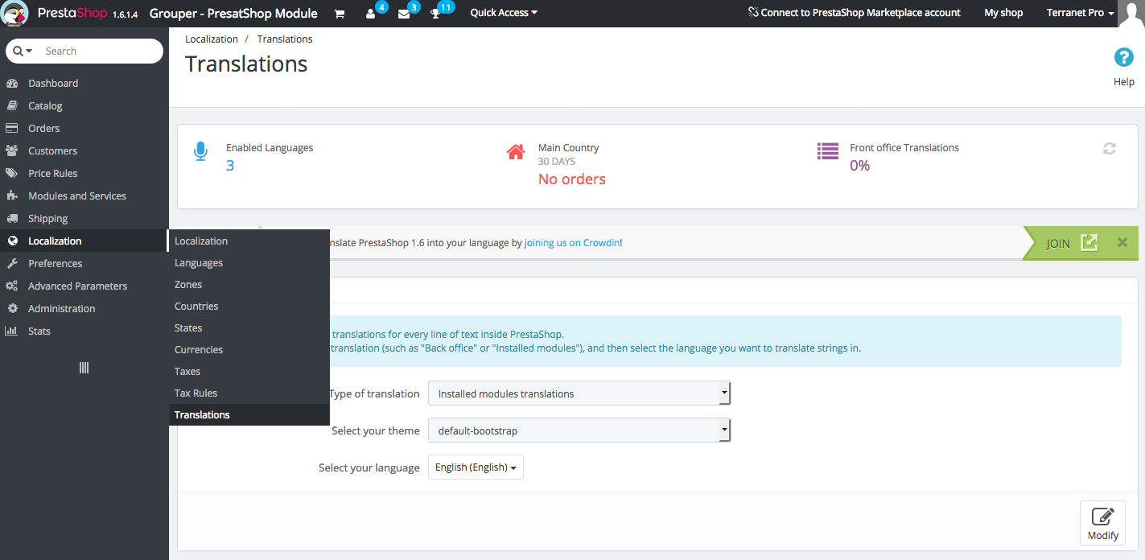Image resolution: width=1145 pixels, height=560 pixels.
Task: Click the Orders credit card icon
Action: click(12, 129)
